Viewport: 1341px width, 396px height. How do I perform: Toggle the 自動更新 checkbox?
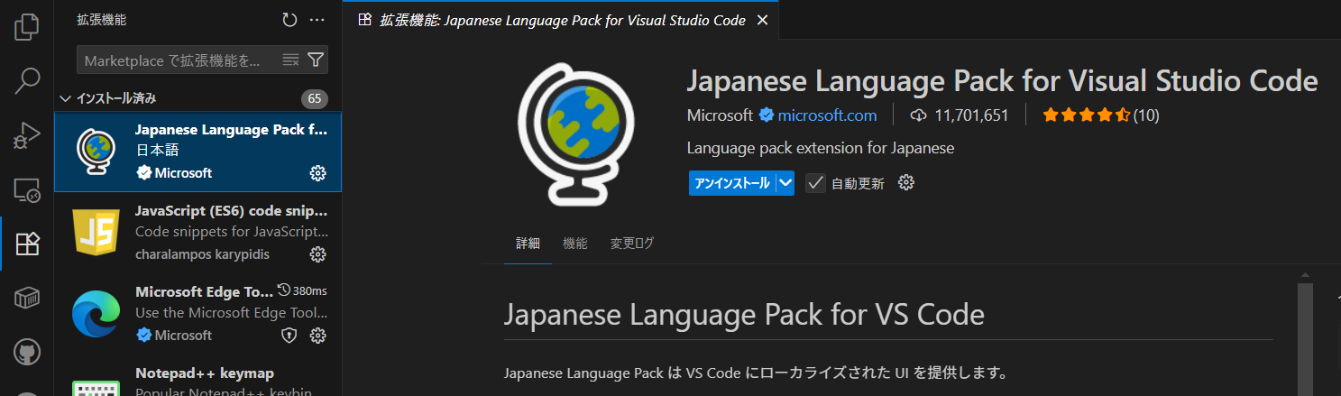click(x=816, y=183)
